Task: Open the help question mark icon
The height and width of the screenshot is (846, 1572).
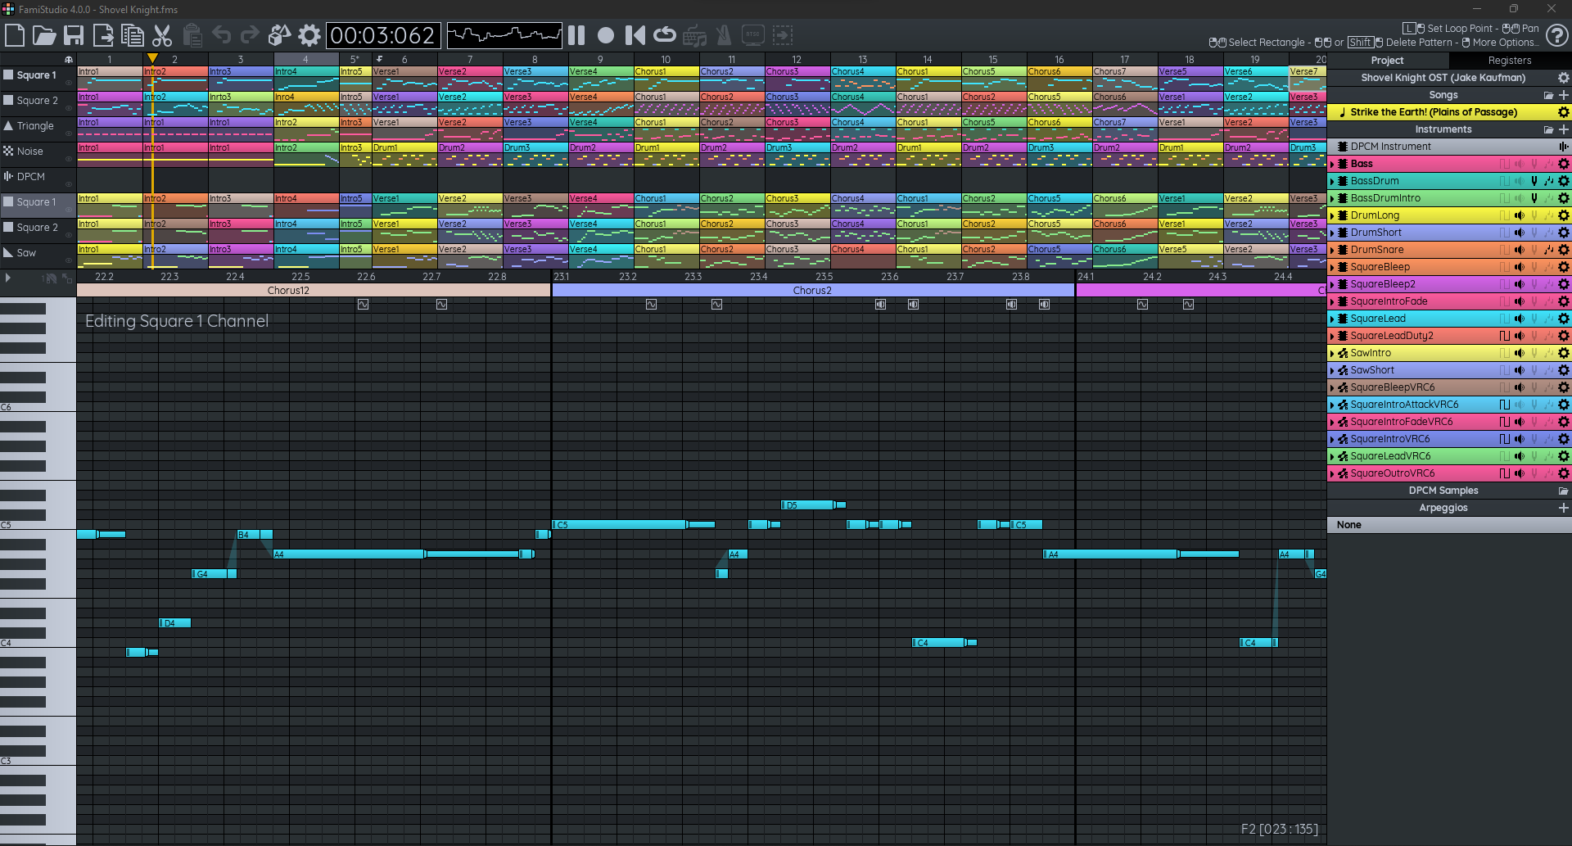Action: coord(1557,35)
